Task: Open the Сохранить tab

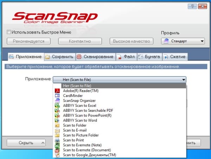Action: click(60, 57)
